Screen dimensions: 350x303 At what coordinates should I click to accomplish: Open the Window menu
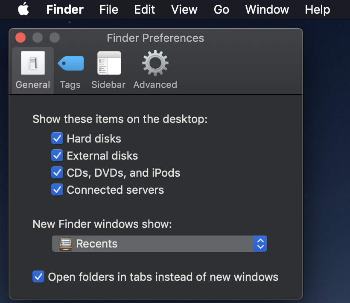(x=267, y=9)
